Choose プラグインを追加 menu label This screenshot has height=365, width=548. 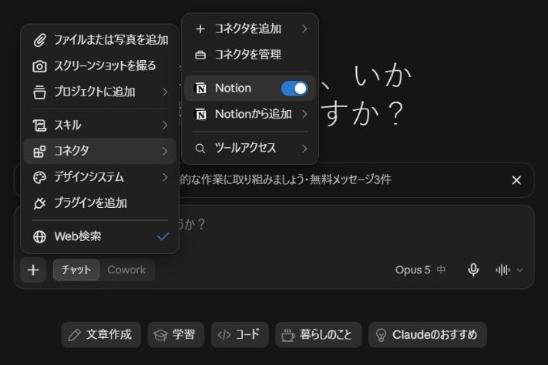(x=90, y=203)
